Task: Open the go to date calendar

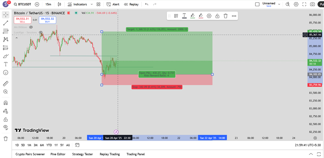Action: [77, 145]
